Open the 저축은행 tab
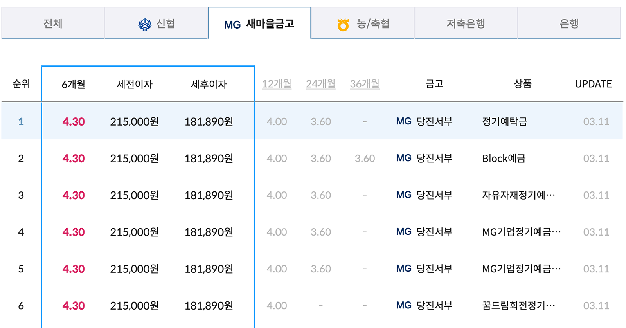The height and width of the screenshot is (328, 626). (x=466, y=23)
